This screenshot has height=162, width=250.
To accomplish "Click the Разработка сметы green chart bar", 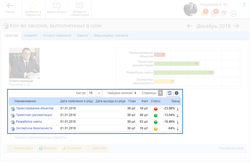I will click(x=184, y=73).
